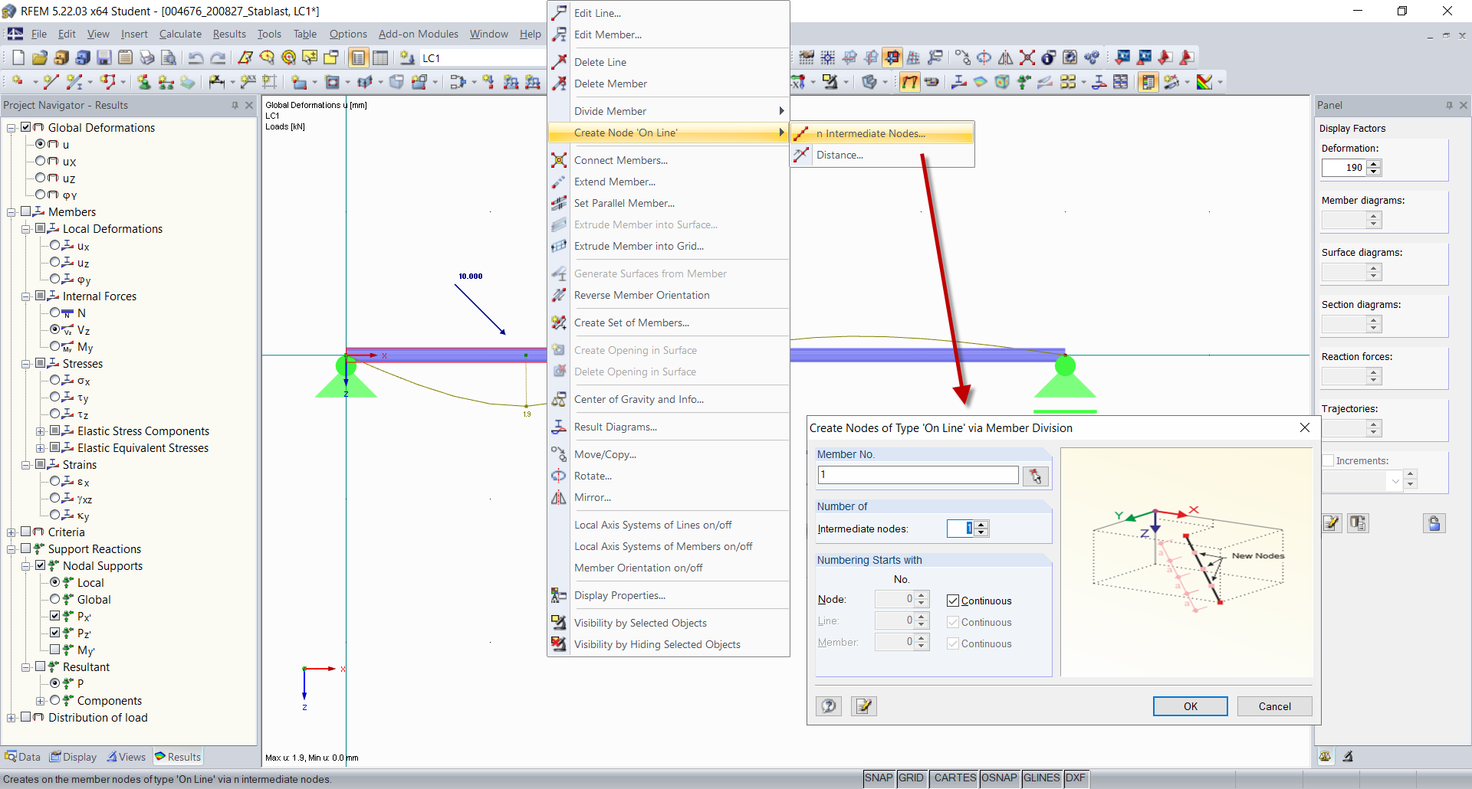Open the Calculate menu
The width and height of the screenshot is (1472, 789).
180,34
